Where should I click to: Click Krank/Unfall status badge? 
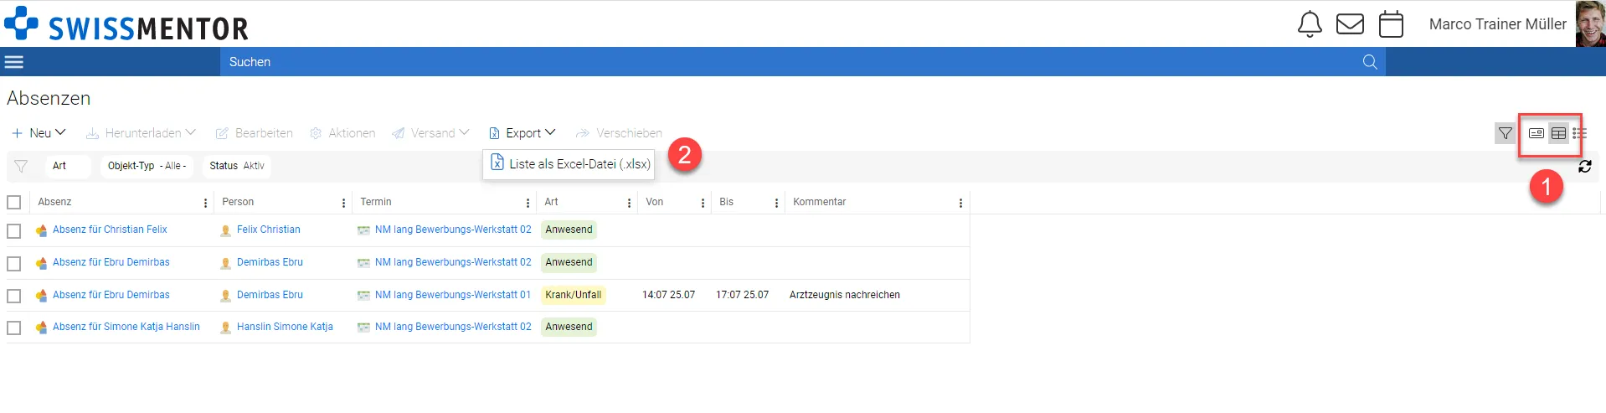574,295
